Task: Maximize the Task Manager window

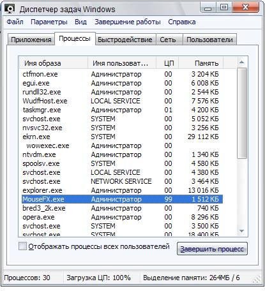Action: coord(224,8)
